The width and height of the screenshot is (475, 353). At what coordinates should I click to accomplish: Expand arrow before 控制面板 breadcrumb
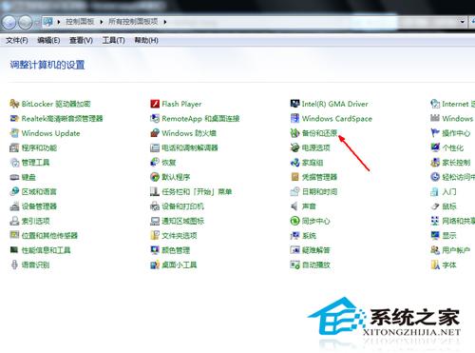coord(59,22)
